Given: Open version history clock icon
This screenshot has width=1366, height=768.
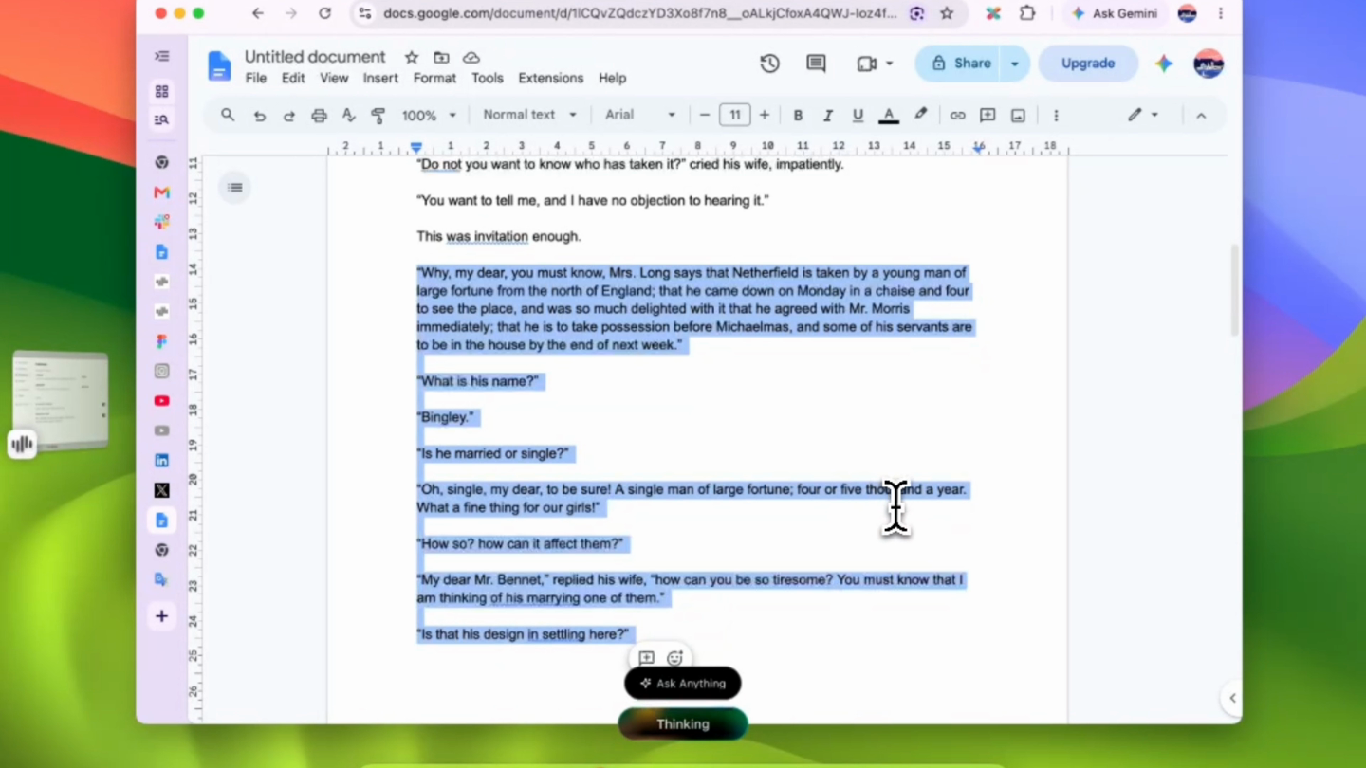Looking at the screenshot, I should coord(769,64).
